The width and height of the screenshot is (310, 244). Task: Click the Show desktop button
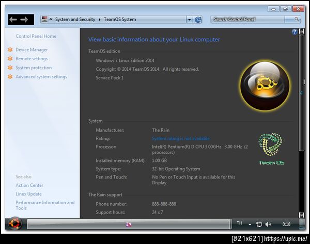[x=302, y=224]
